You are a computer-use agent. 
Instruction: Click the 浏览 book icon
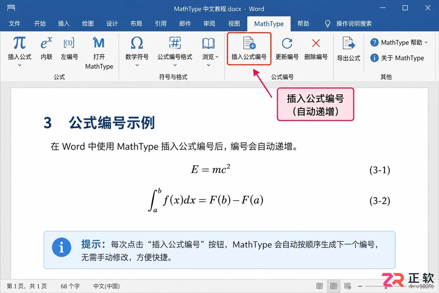point(209,43)
